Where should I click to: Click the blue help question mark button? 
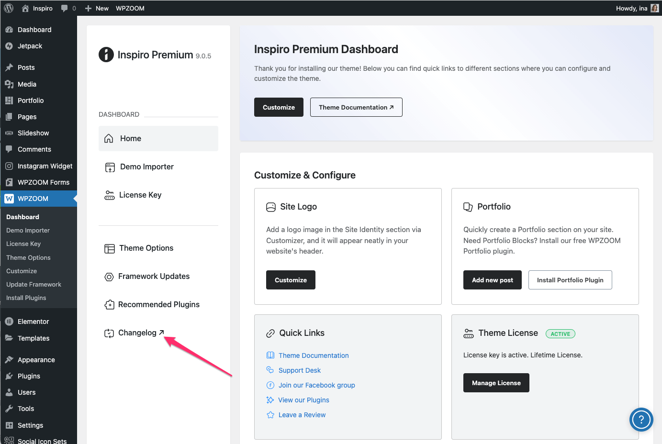coord(641,420)
